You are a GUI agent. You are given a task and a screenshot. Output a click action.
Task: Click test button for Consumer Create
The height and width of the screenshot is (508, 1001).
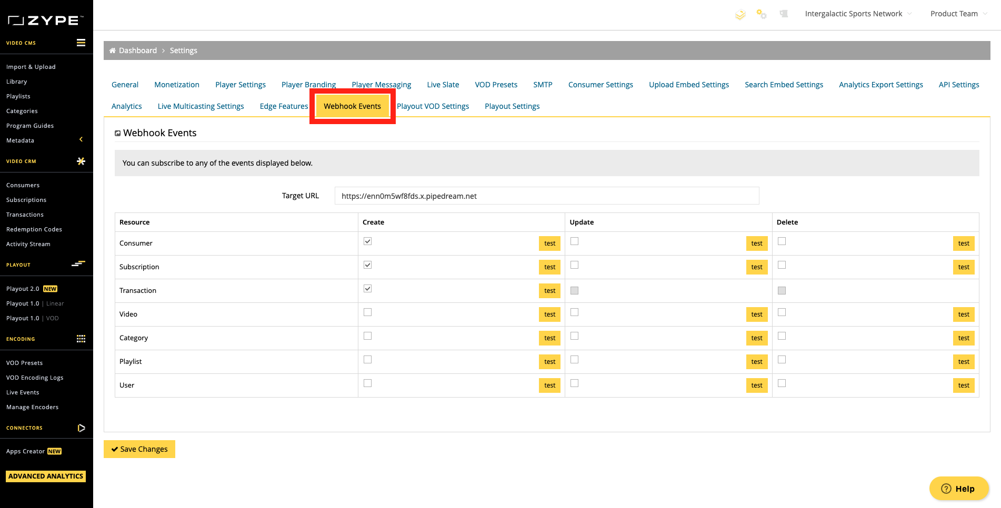[549, 243]
